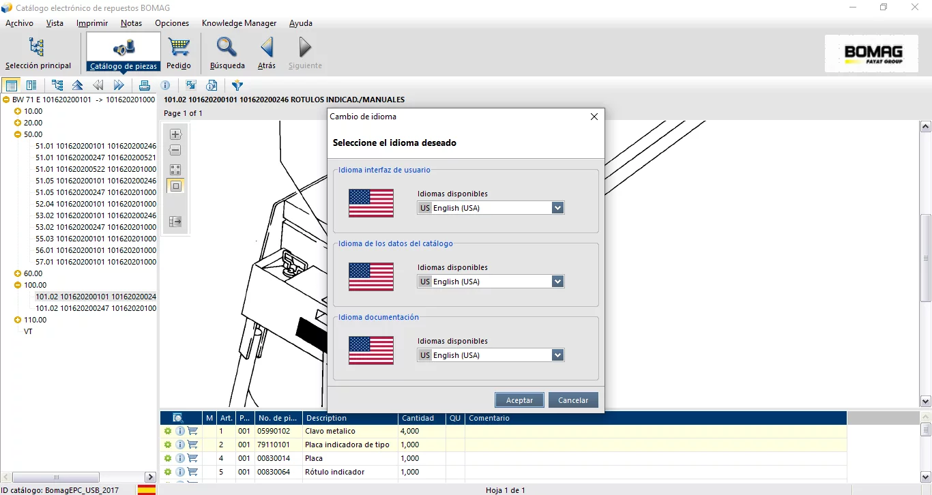932x495 pixels.
Task: Click the zoom in plus button on drawing
Action: [x=175, y=134]
